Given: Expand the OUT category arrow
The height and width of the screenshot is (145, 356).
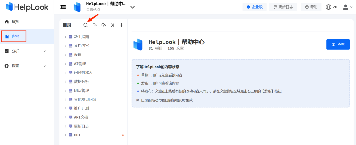Looking at the screenshot, I should pyautogui.click(x=65, y=135).
